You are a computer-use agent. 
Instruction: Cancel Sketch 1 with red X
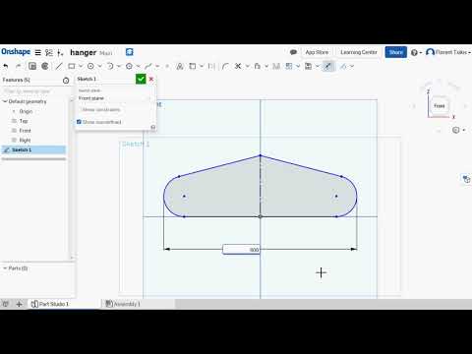click(x=151, y=79)
